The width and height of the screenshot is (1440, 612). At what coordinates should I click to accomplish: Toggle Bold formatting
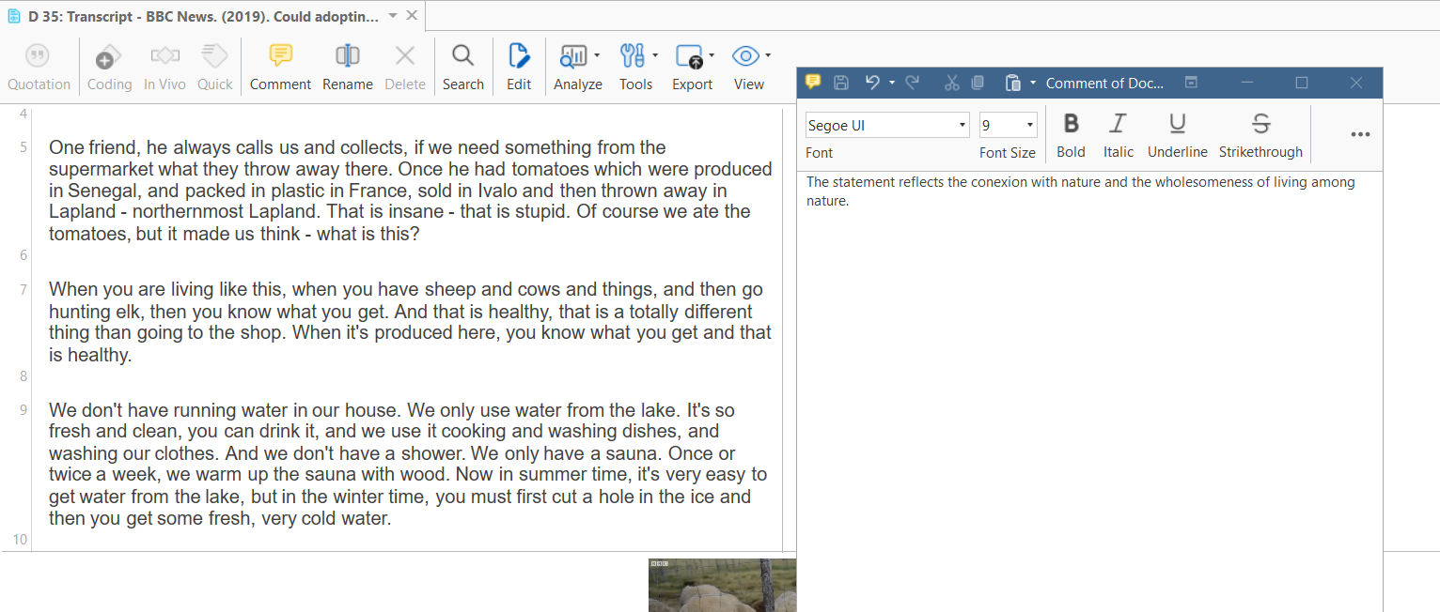1071,135
